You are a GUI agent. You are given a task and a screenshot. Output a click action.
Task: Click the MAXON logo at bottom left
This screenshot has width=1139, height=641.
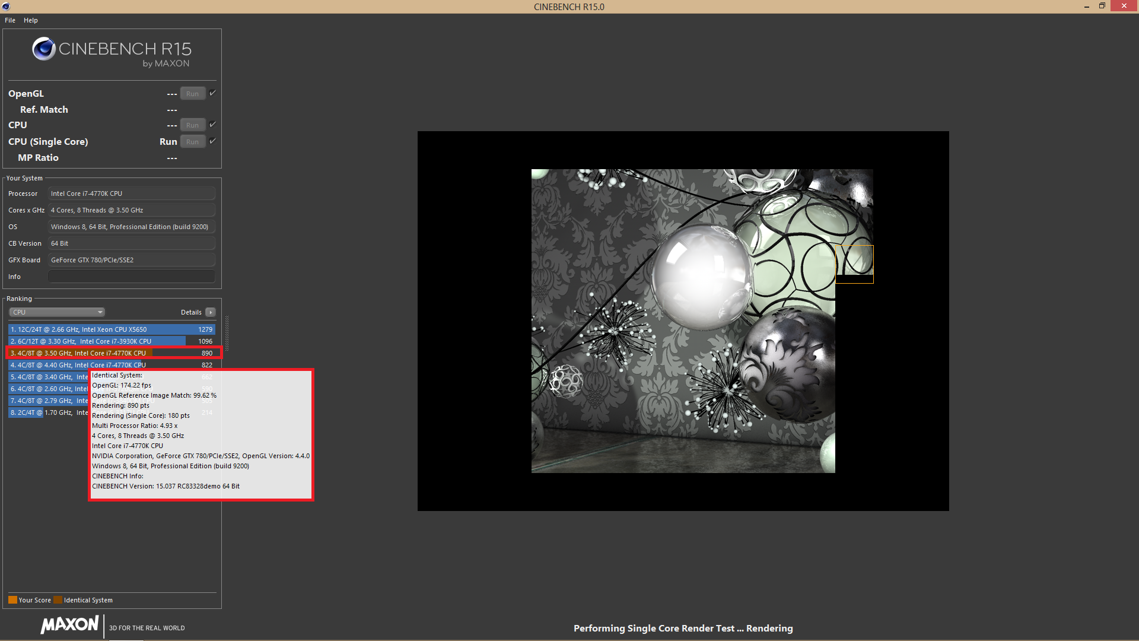70,625
